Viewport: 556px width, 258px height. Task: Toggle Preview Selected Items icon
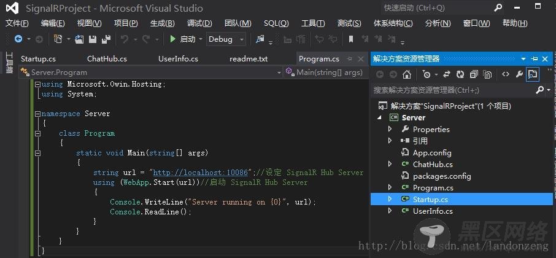[x=533, y=74]
